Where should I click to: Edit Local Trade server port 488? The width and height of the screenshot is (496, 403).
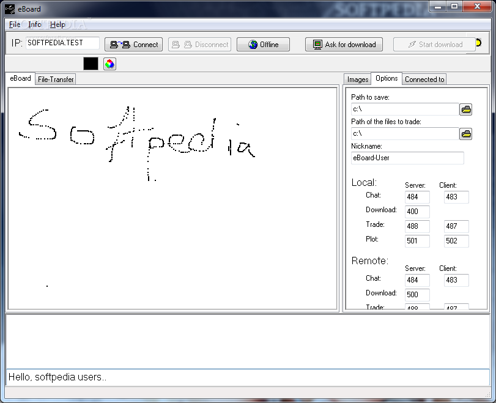point(417,226)
